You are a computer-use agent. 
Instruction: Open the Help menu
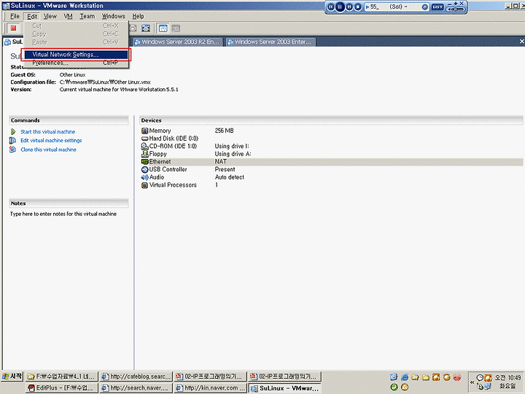138,16
